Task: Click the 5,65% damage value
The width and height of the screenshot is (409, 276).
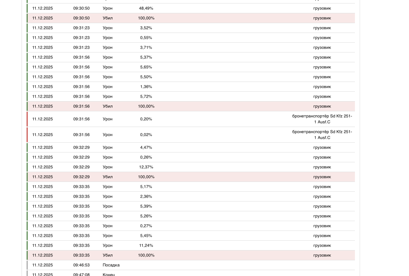Action: pyautogui.click(x=146, y=67)
